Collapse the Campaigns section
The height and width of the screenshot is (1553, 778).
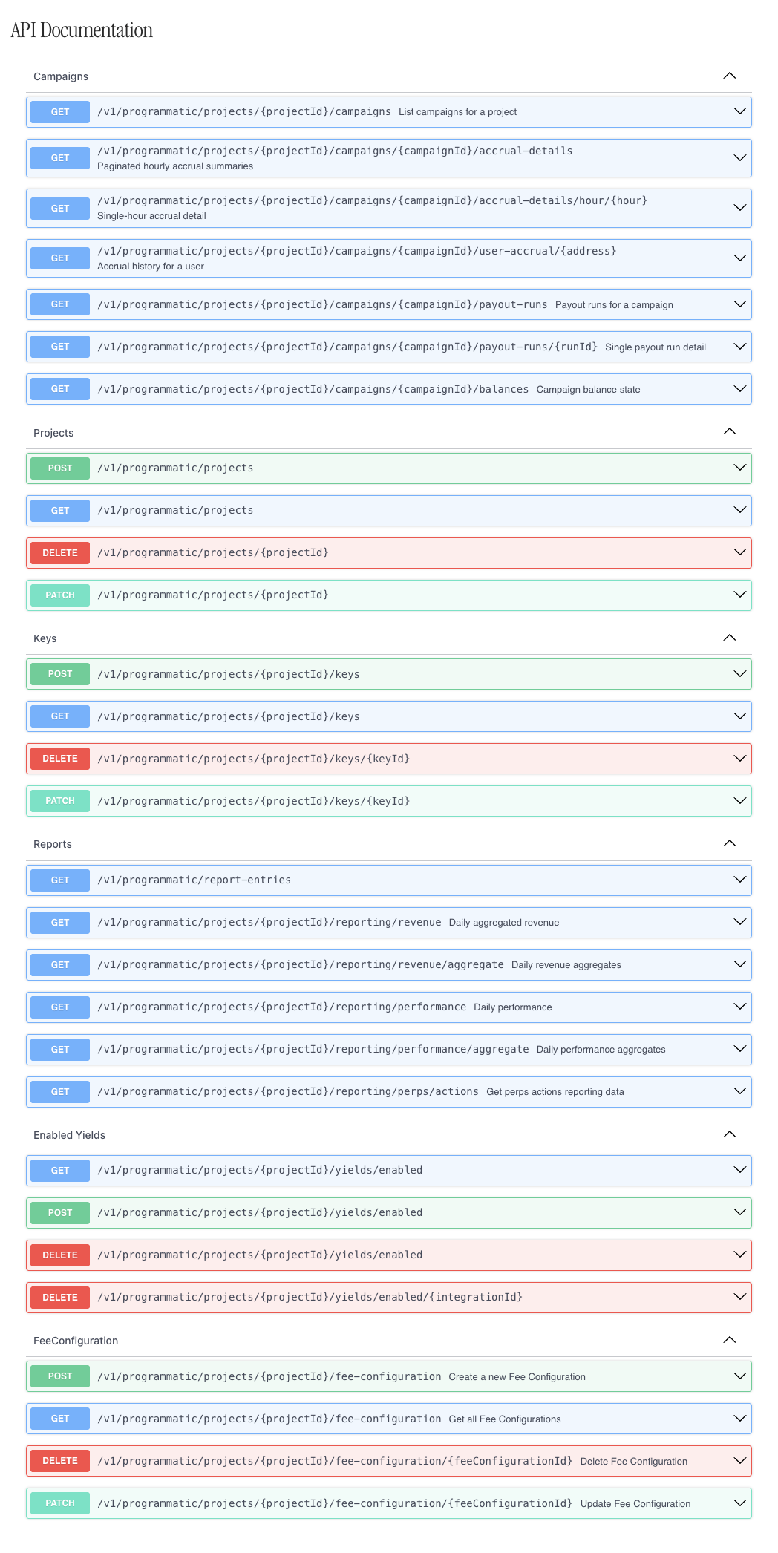tap(730, 76)
